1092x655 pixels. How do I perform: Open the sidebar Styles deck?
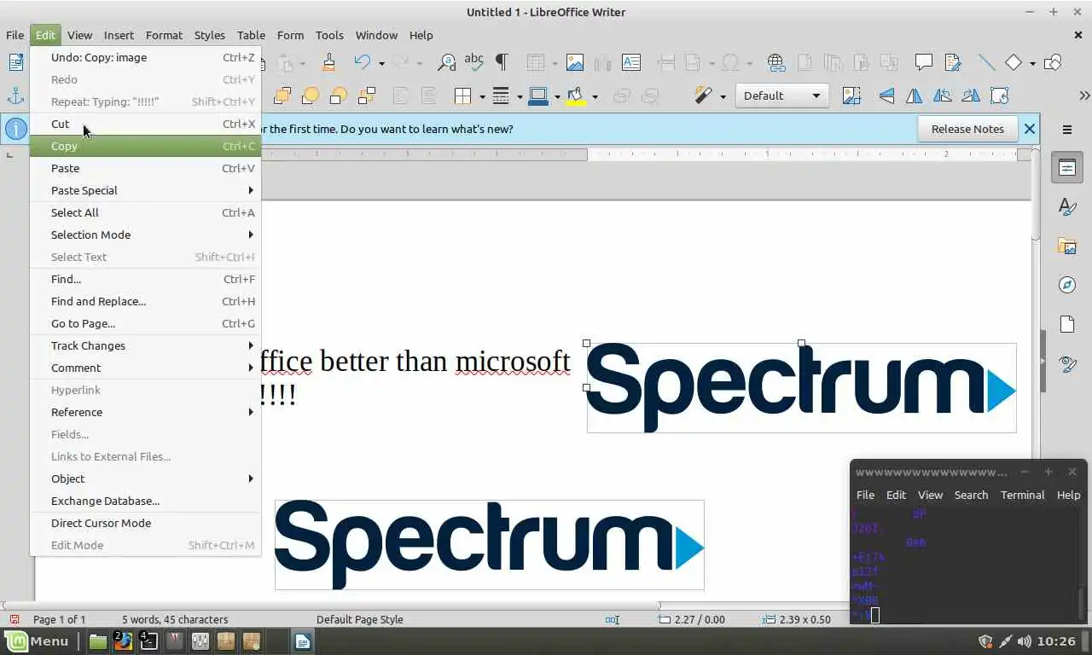(x=1067, y=206)
